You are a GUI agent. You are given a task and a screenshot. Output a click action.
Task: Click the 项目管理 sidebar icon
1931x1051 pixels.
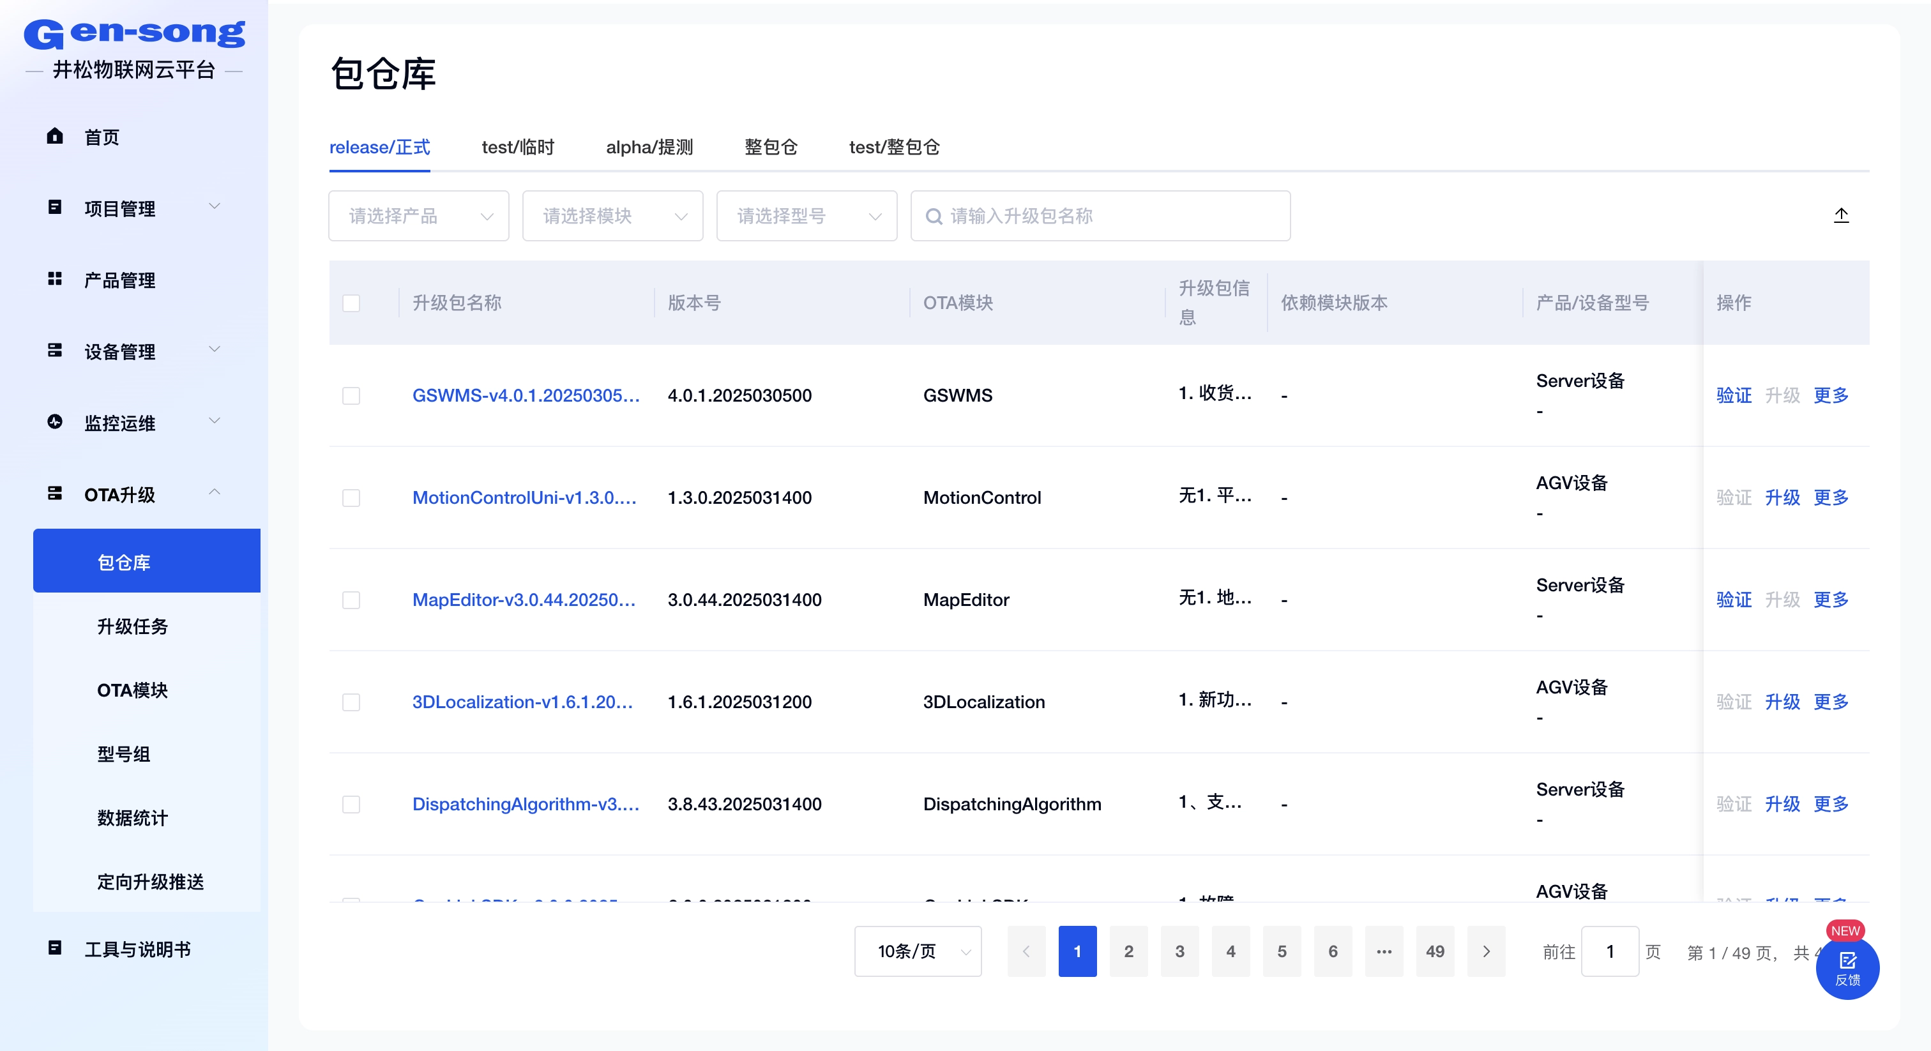(x=55, y=207)
